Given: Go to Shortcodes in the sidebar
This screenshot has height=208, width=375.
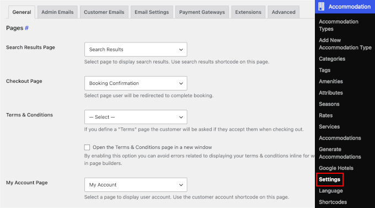Looking at the screenshot, I should tap(333, 202).
